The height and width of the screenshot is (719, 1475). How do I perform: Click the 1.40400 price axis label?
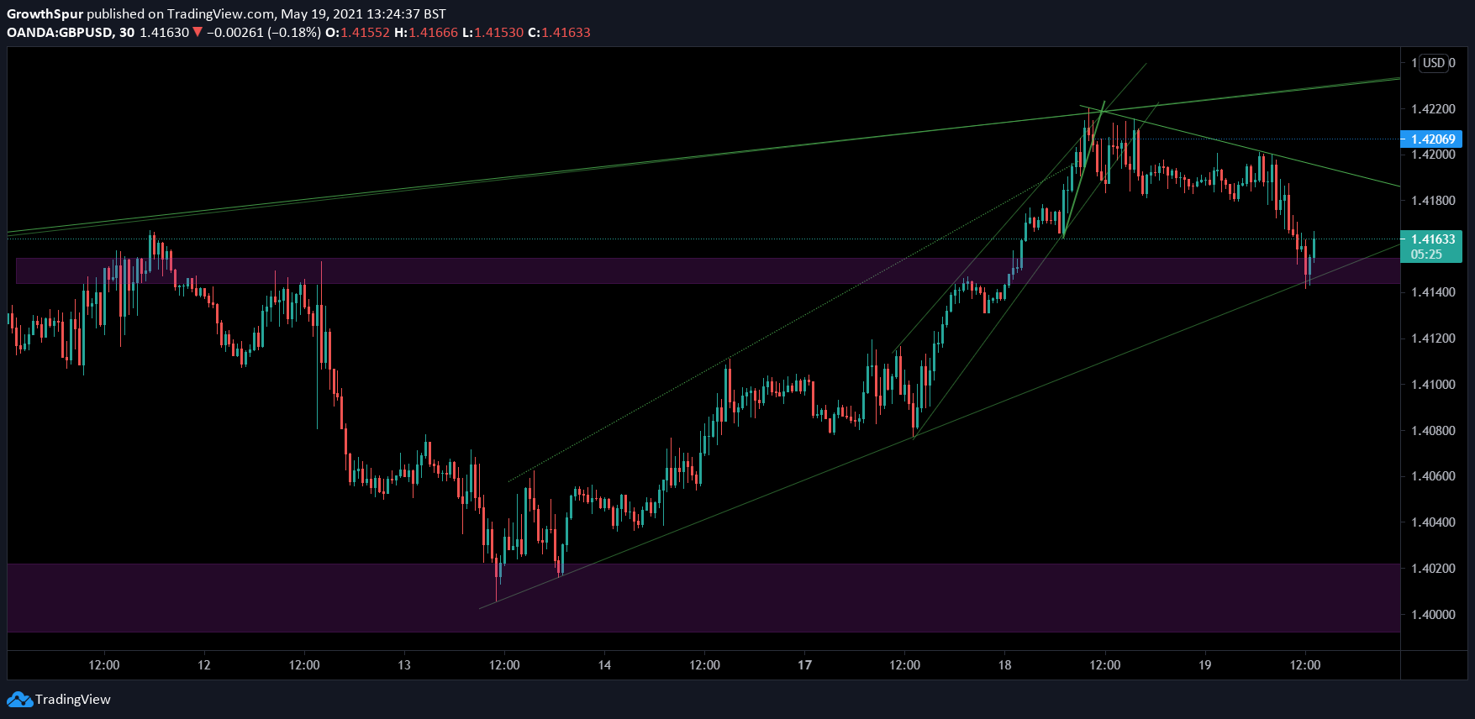[1433, 522]
